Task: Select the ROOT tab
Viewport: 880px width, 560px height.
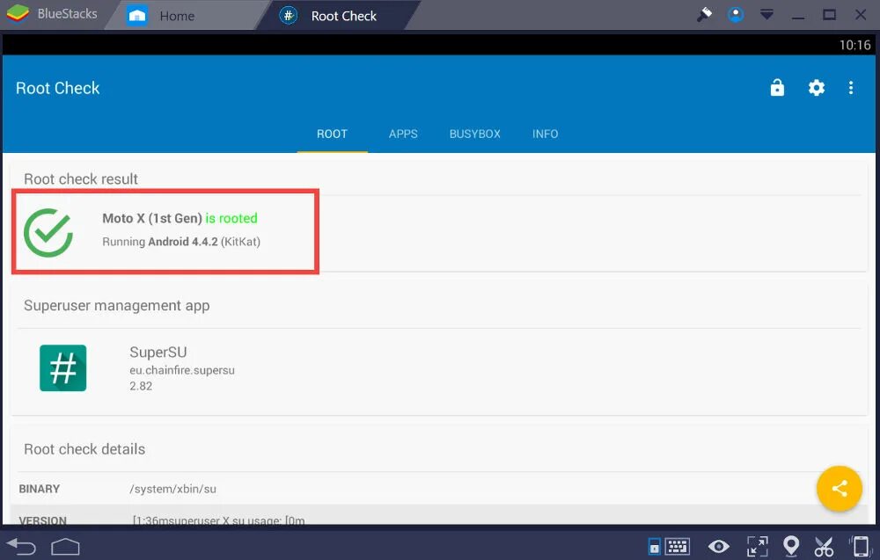Action: (333, 134)
